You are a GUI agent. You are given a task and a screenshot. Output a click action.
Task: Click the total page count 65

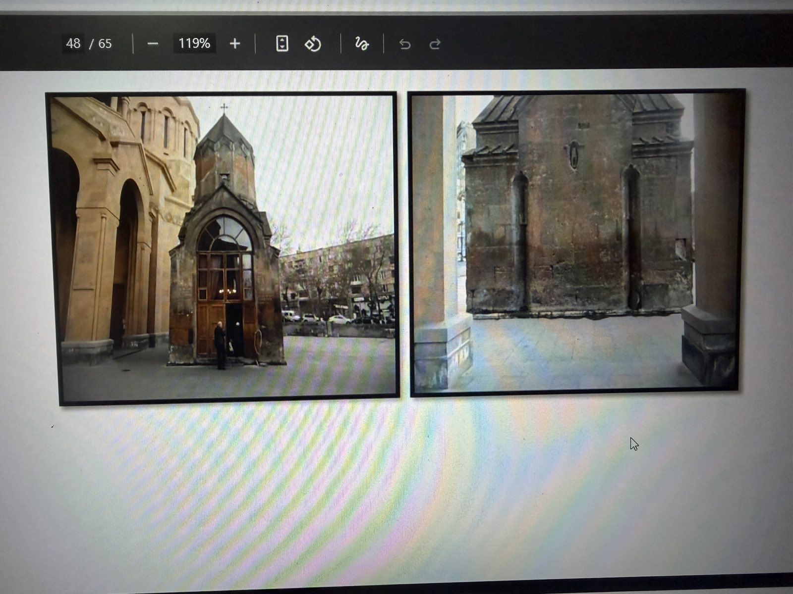click(x=105, y=44)
